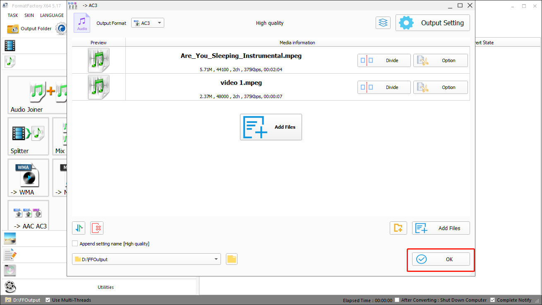Click the Are_You_Sleeping_Instrumental.mpeg file name

241,56
